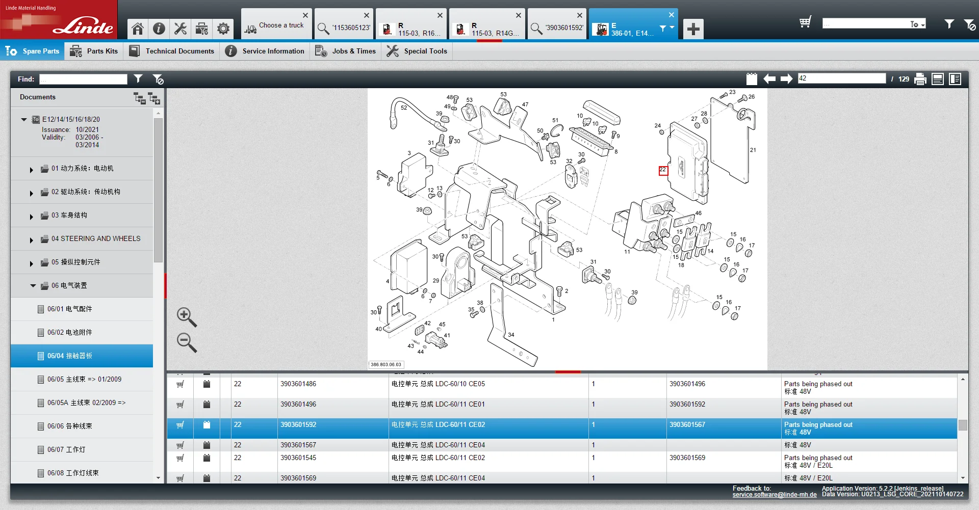Zoom in on the parts diagram
The height and width of the screenshot is (510, 979).
186,316
